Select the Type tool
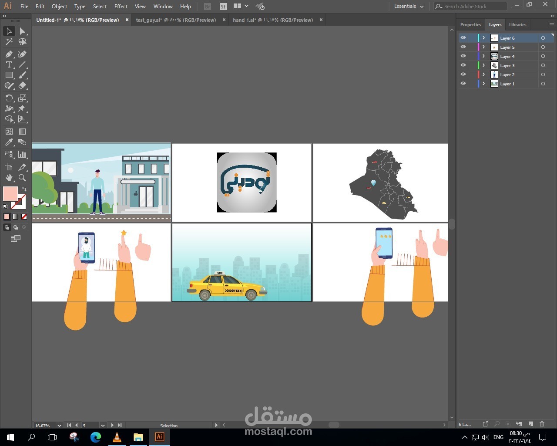Screen dimensions: 557x446 9,64
